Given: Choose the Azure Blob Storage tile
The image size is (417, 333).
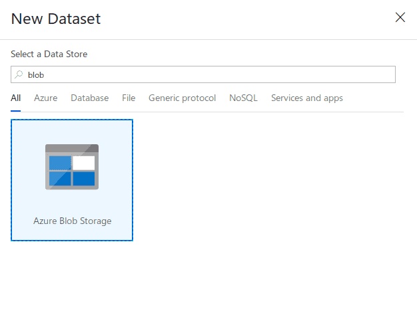Looking at the screenshot, I should [x=72, y=180].
